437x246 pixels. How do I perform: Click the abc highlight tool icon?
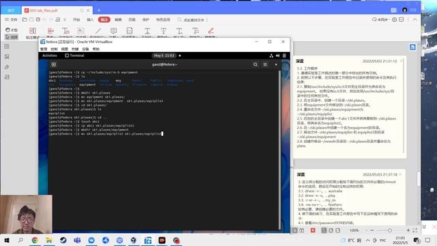51,31
